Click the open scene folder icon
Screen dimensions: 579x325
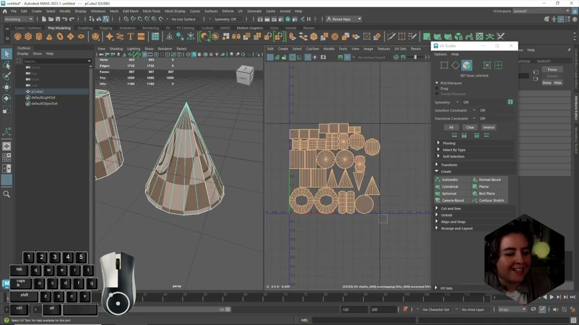tap(51, 19)
